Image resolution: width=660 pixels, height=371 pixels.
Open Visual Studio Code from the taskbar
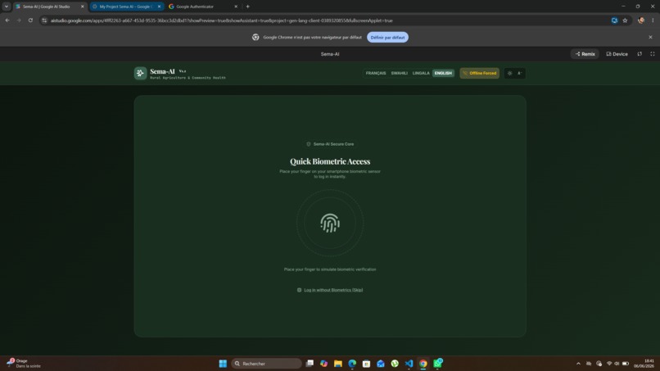tap(409, 364)
